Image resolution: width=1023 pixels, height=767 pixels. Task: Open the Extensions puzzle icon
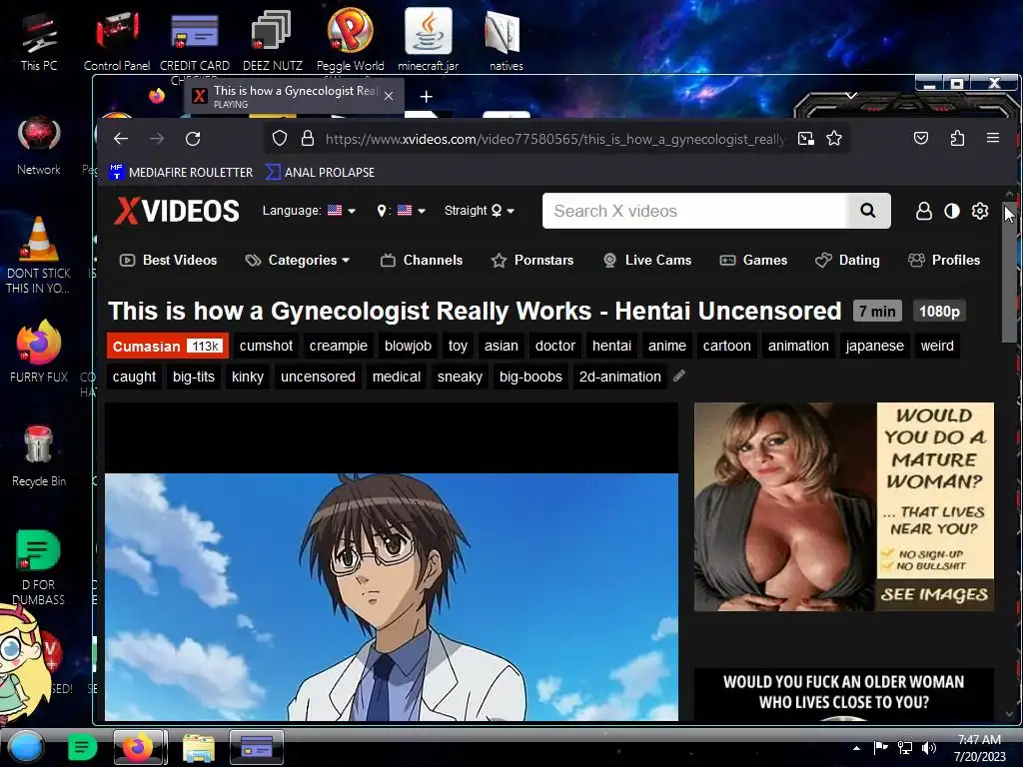(x=957, y=138)
